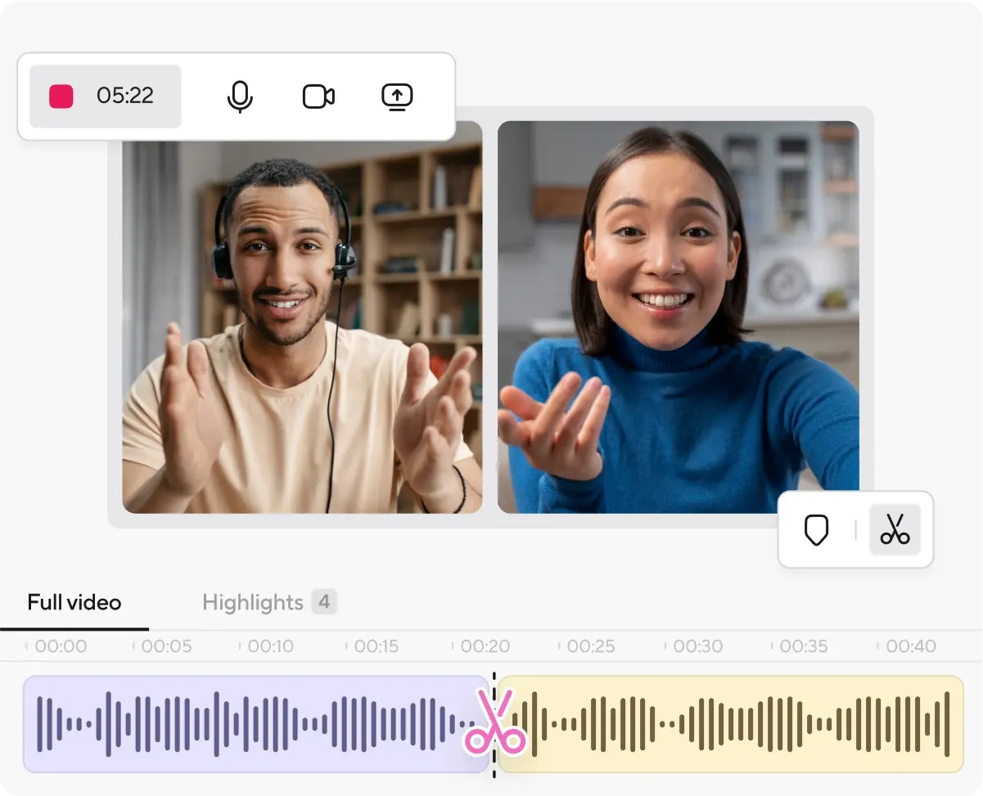
Task: Open screen sharing via the upload icon
Action: click(397, 96)
